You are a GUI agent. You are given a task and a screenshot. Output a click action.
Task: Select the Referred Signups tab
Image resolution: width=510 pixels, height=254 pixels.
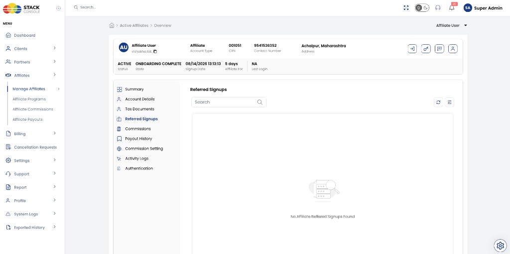141,119
